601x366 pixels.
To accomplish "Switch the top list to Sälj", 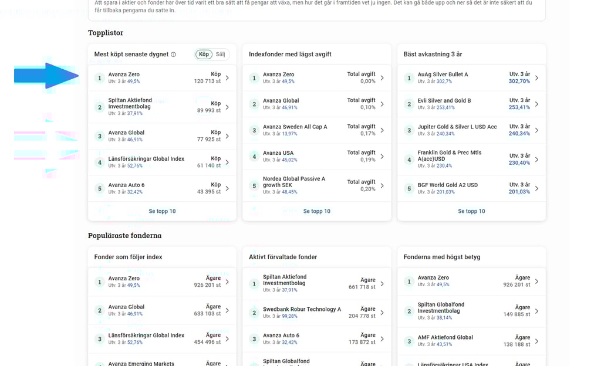I will tap(220, 53).
